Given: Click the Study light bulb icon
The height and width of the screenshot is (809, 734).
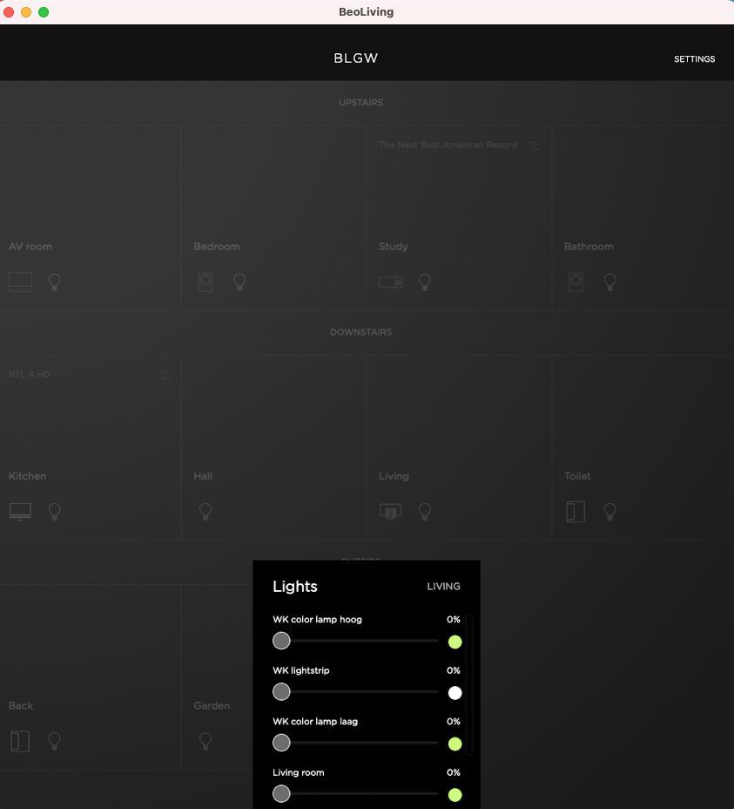Looking at the screenshot, I should [425, 282].
